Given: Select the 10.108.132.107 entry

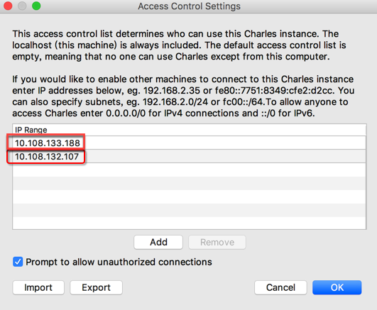Looking at the screenshot, I should pos(190,157).
